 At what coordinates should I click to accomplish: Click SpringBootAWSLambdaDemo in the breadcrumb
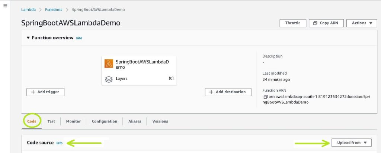pos(98,10)
